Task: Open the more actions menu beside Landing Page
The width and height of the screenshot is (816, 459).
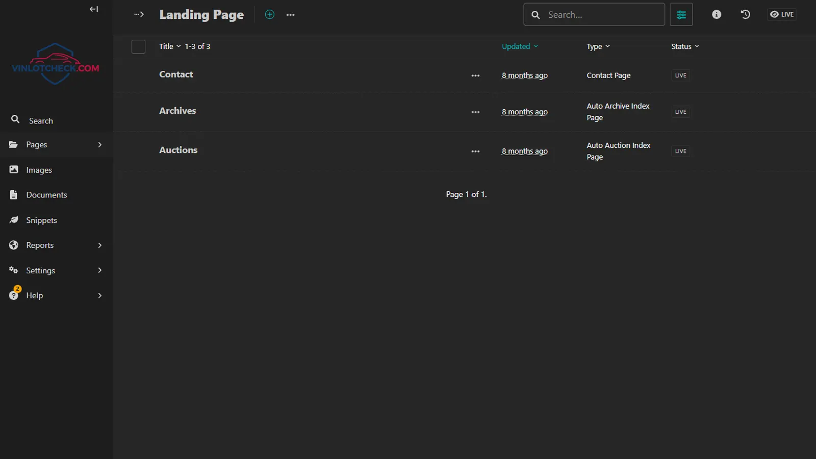Action: click(290, 14)
